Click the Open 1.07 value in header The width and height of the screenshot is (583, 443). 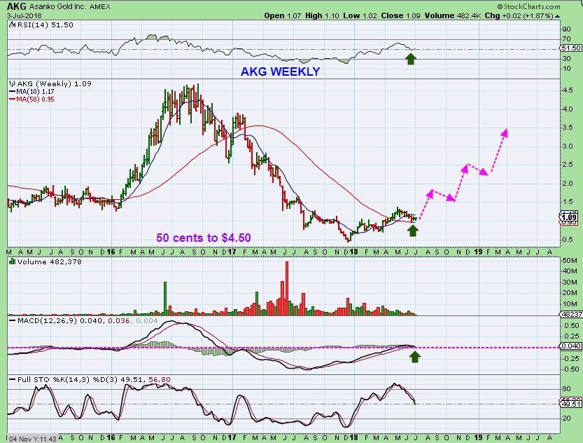283,16
